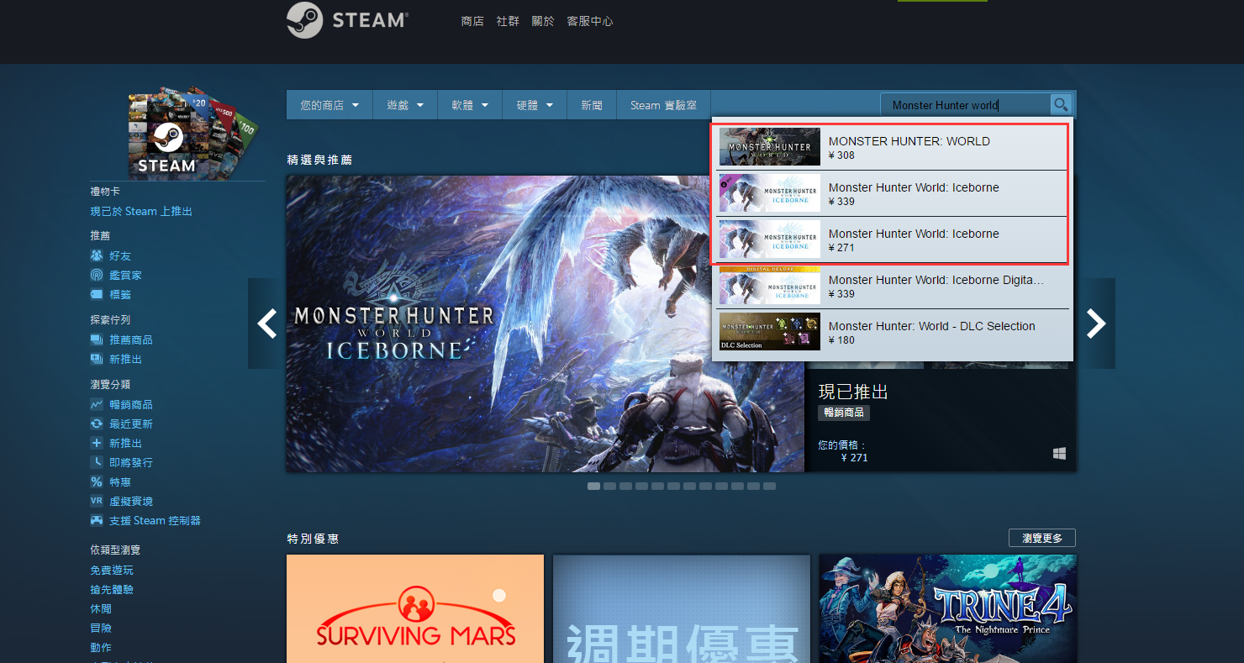Open the Trine 4 special offer

tap(948, 608)
